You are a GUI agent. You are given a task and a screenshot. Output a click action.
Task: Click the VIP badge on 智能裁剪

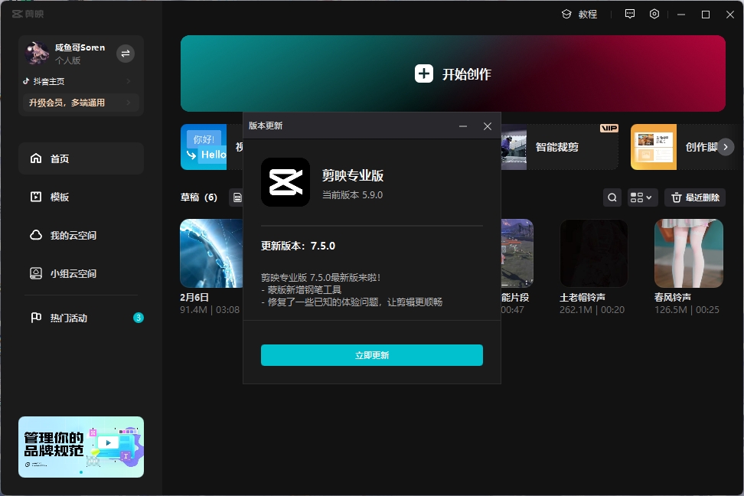tap(609, 128)
